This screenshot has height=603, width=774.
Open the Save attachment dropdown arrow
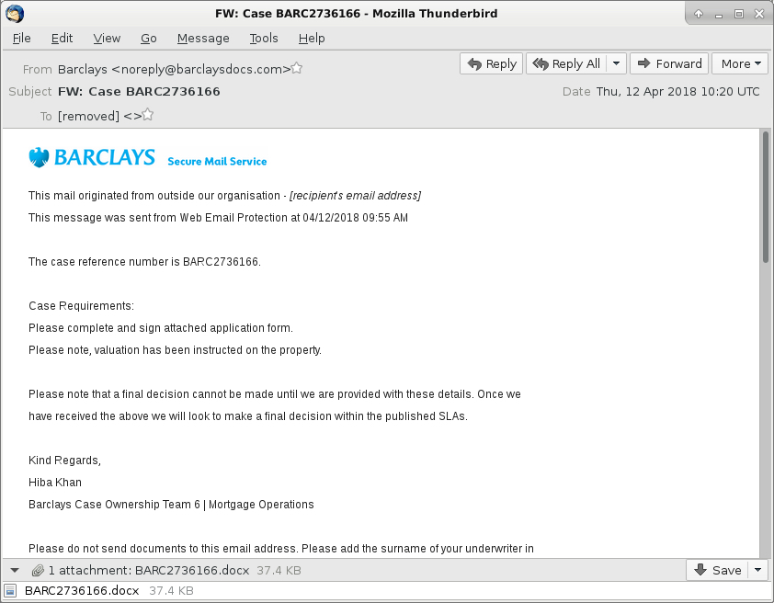click(x=757, y=571)
